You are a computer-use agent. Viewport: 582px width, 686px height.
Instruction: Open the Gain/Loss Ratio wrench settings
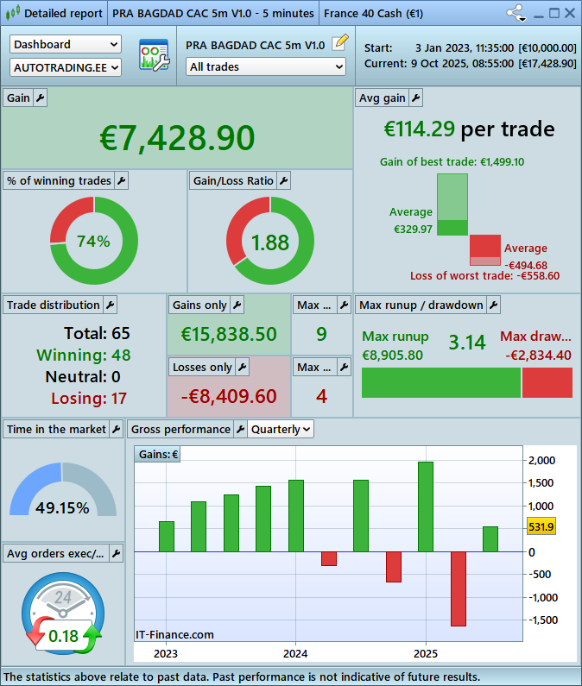[x=283, y=180]
